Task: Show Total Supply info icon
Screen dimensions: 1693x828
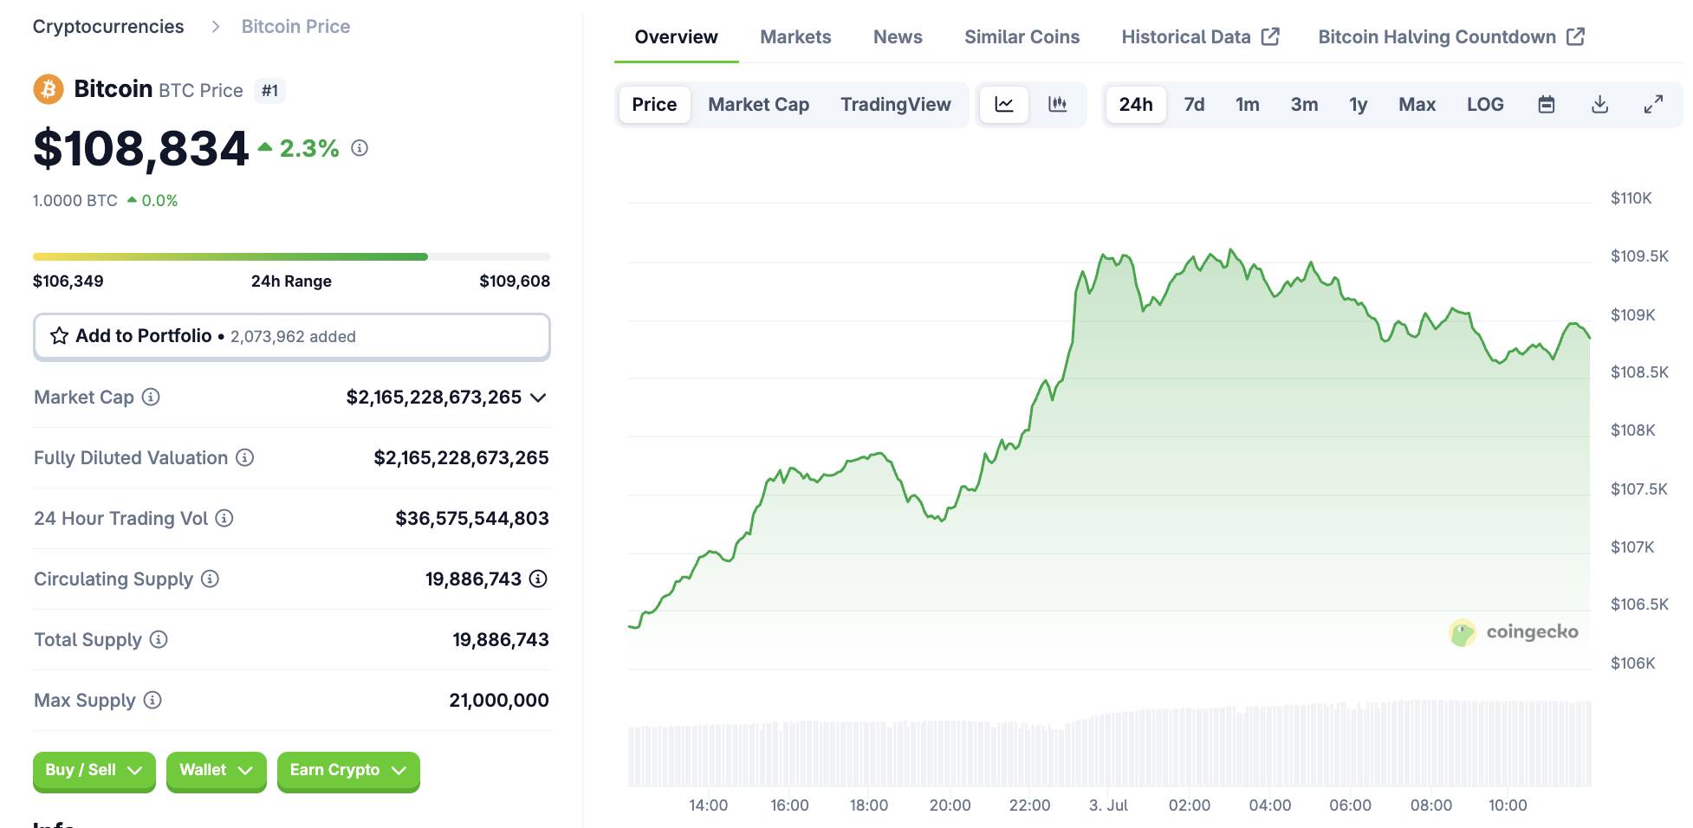Action: (x=159, y=639)
